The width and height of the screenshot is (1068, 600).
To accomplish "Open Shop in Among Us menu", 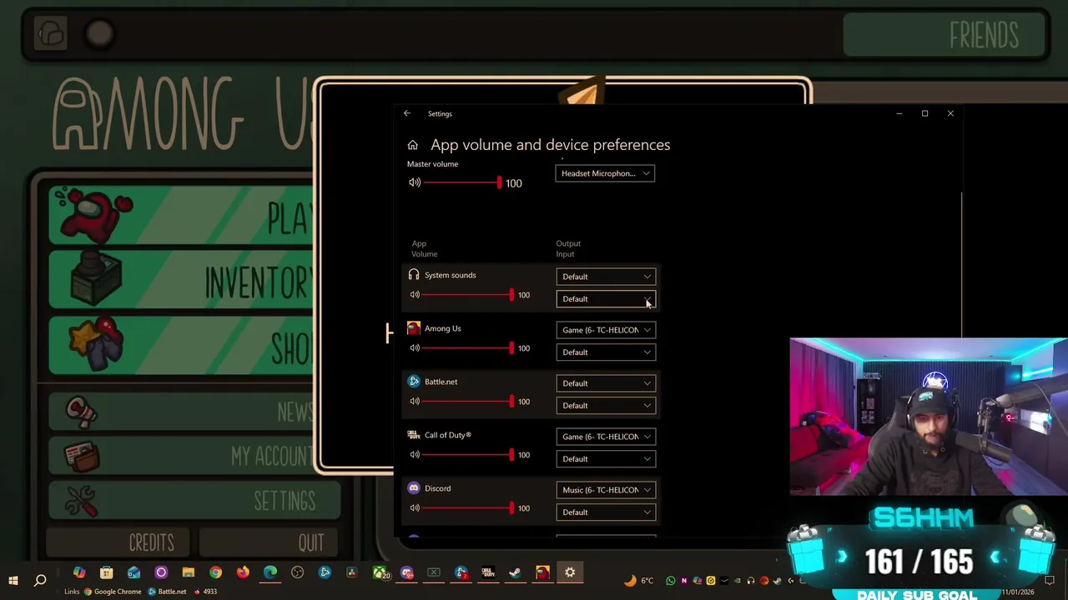I will click(x=180, y=346).
